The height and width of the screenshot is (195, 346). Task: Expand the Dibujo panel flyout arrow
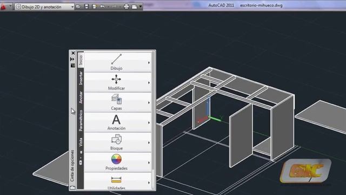click(x=149, y=63)
